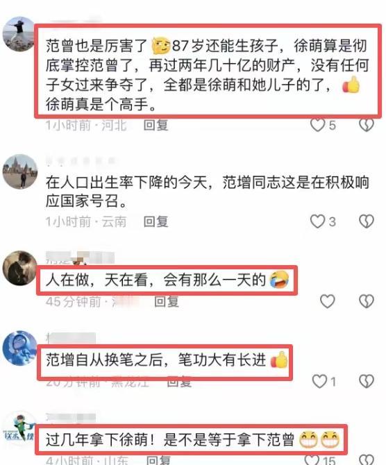Like the 45分钟前 comment heart icon

click(x=328, y=301)
